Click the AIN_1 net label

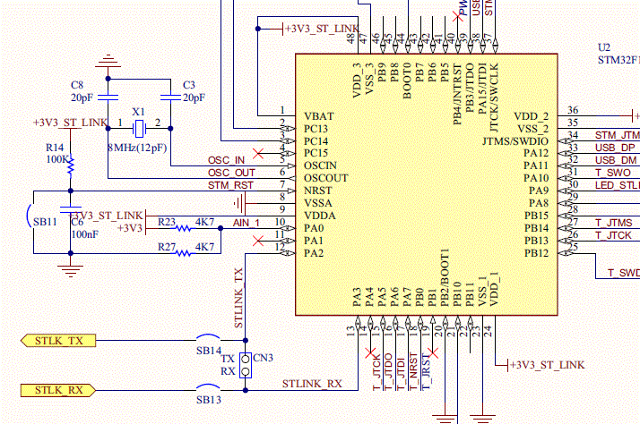tap(246, 224)
